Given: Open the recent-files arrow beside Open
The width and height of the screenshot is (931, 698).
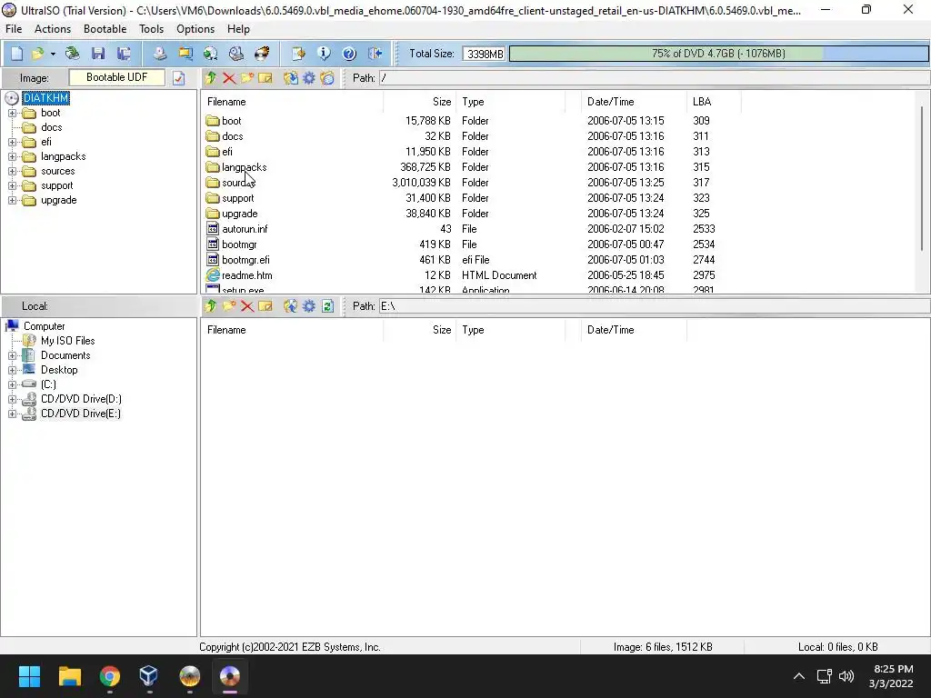Looking at the screenshot, I should tap(53, 54).
